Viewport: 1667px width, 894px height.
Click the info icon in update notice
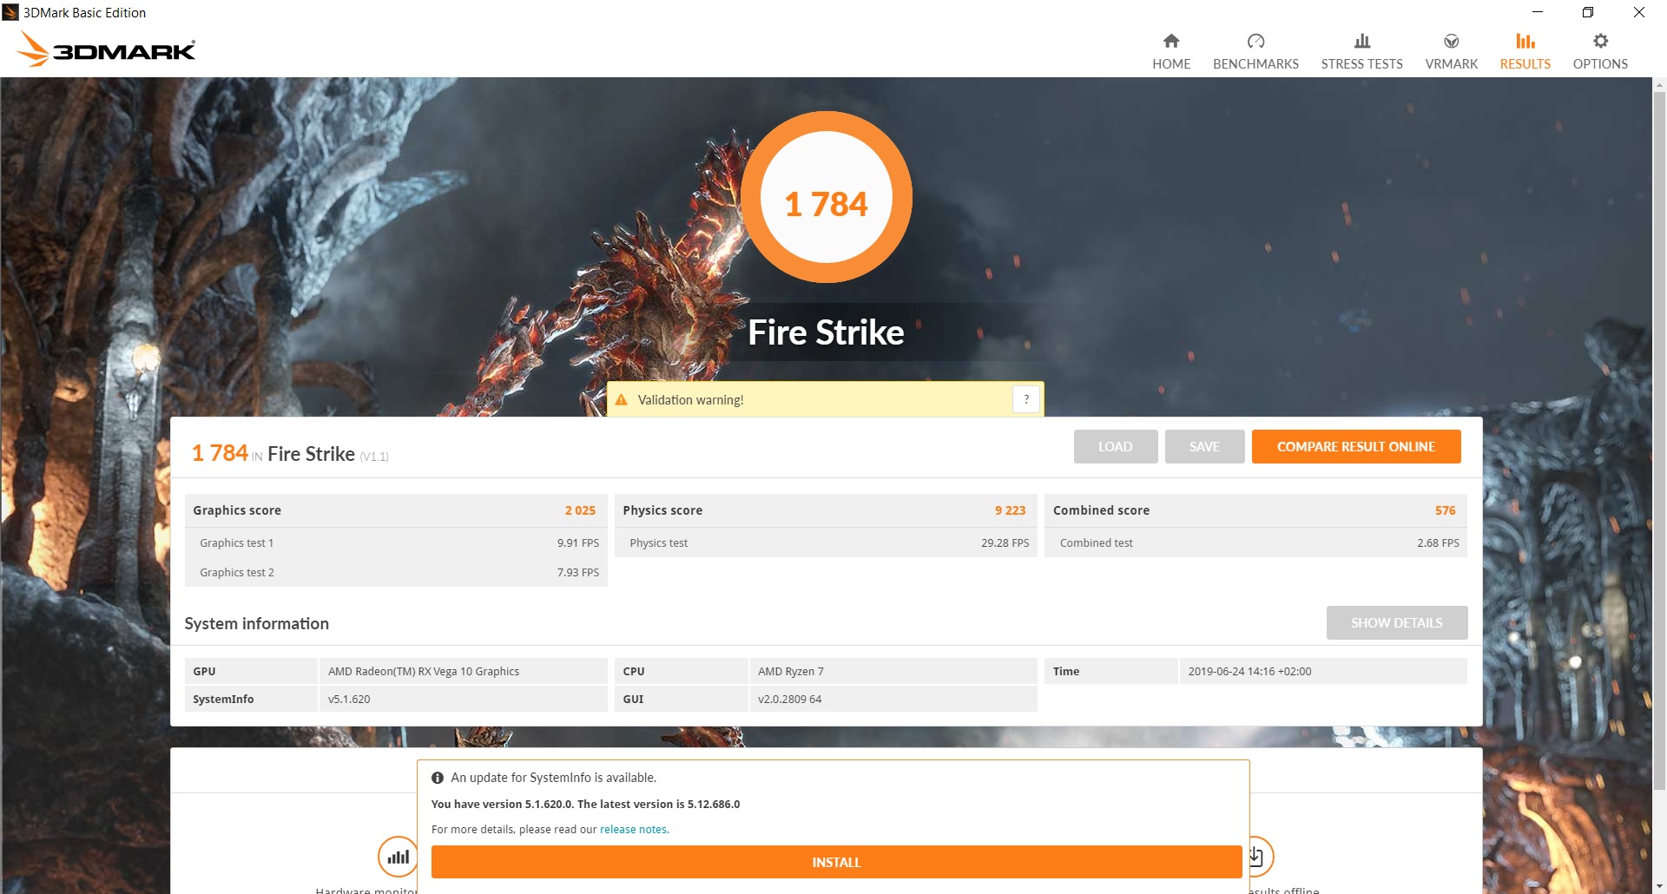[438, 778]
